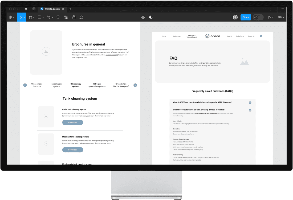Open the Pen tool dropdown chevron
Screen dimensions: 293x200
(52, 17)
